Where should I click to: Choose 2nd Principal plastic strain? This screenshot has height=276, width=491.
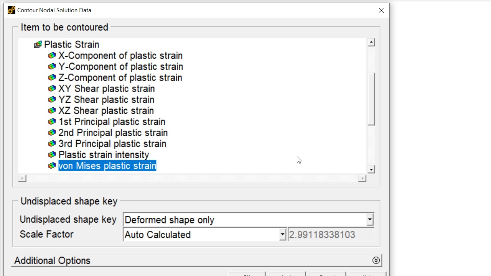(x=113, y=133)
